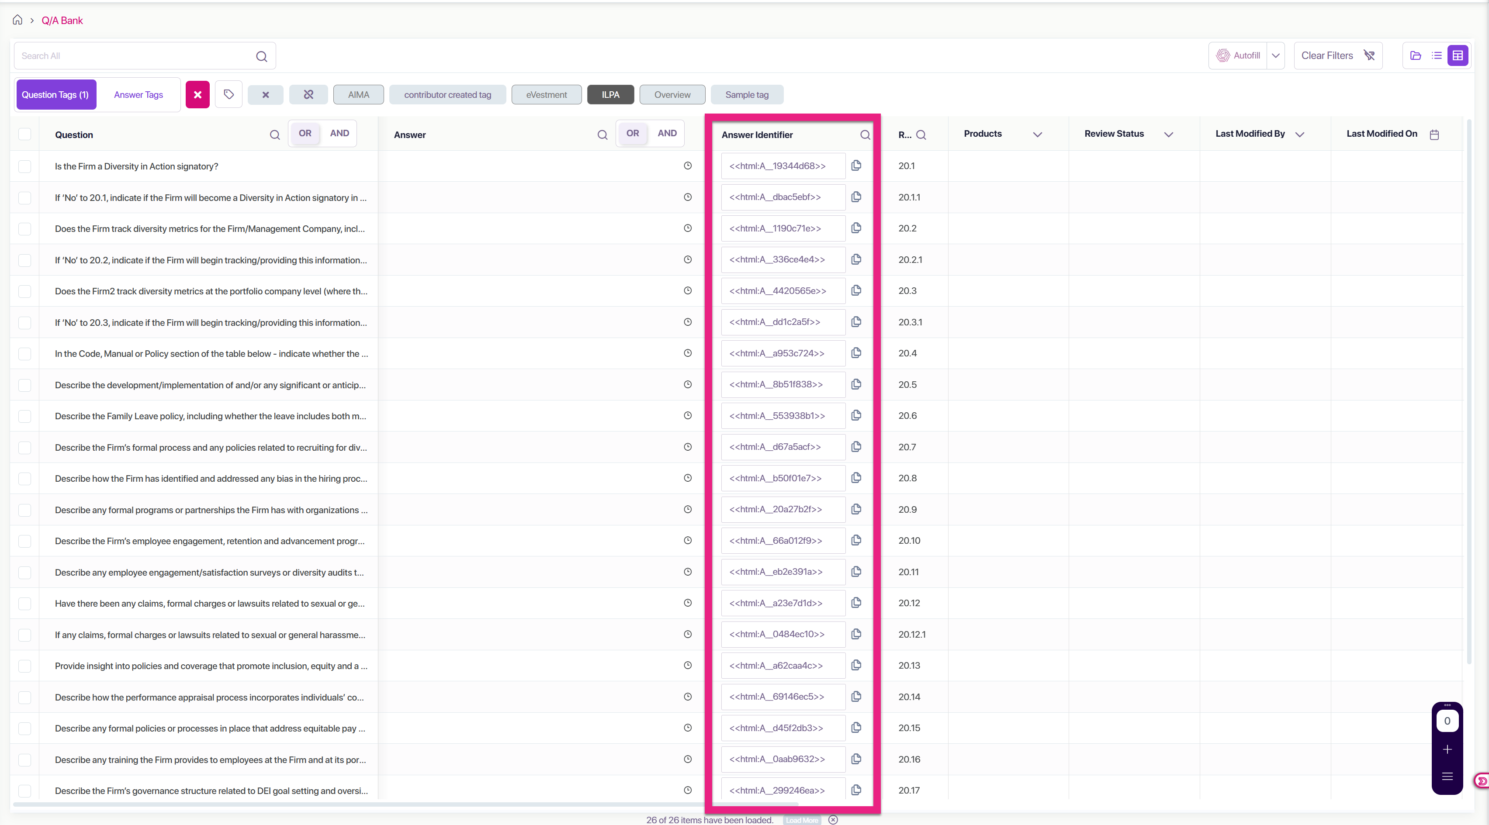The image size is (1489, 825).
Task: Check the row for question 20.2
Action: point(24,229)
